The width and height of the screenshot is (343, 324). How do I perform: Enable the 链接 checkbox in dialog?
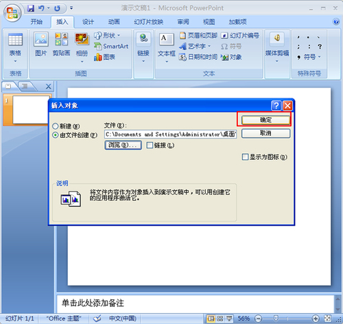150,146
